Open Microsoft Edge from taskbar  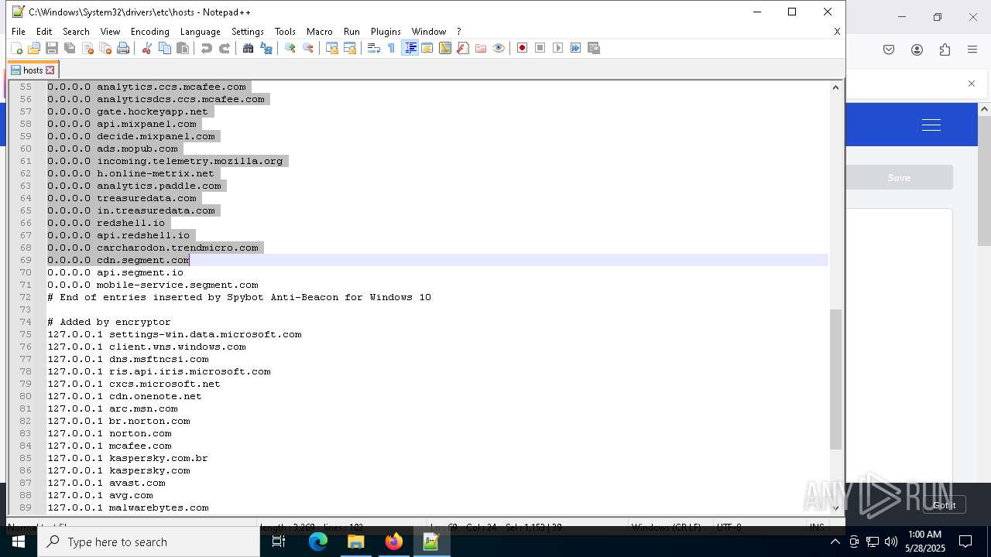pos(318,542)
